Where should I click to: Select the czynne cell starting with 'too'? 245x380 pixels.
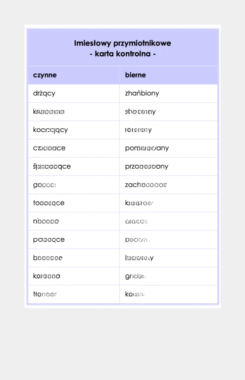pos(74,203)
